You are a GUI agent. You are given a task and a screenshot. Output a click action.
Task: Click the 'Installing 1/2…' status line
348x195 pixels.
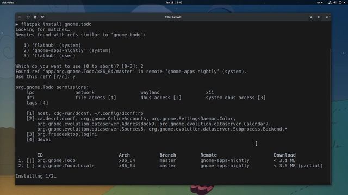(36, 176)
